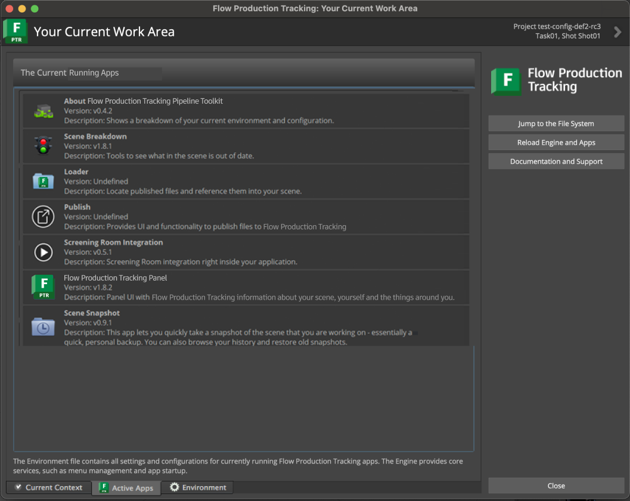Viewport: 630px width, 501px height.
Task: Click 'The Current Running Apps' header
Action: [70, 73]
